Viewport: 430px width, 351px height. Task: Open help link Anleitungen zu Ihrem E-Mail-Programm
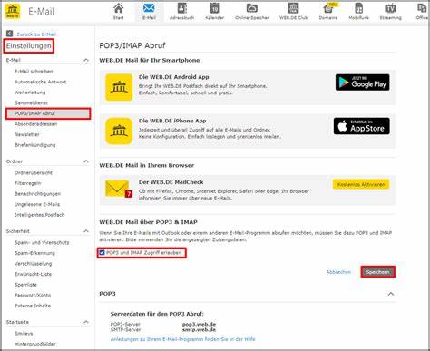(x=182, y=339)
